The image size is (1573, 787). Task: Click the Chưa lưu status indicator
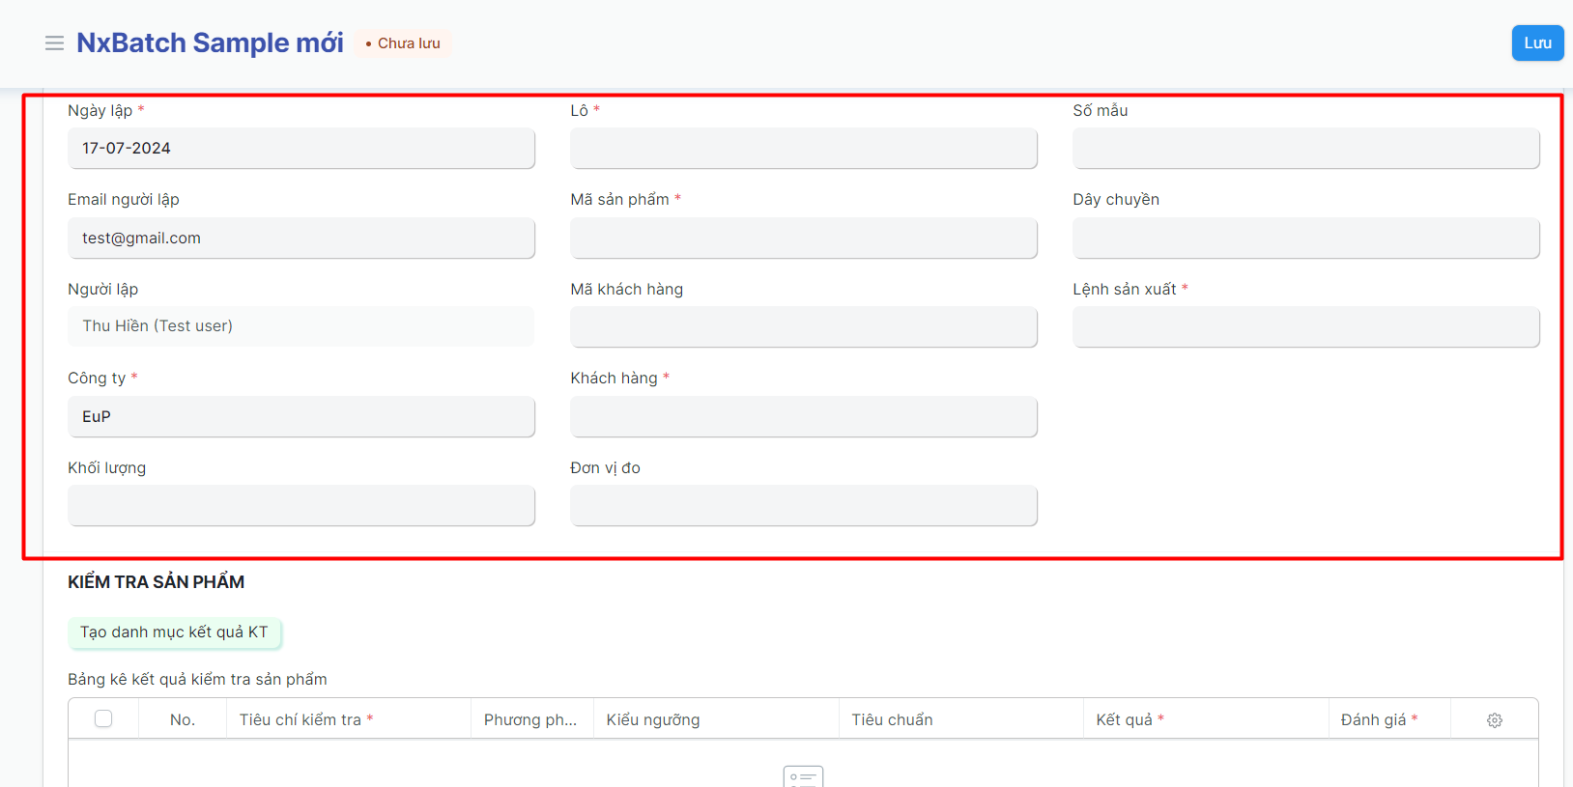[403, 43]
